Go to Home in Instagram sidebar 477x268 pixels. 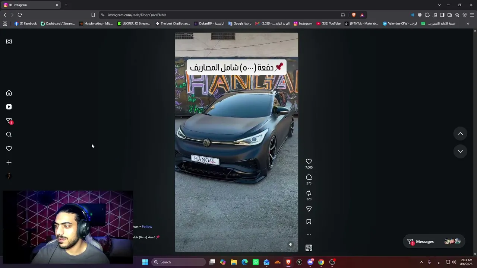click(9, 93)
